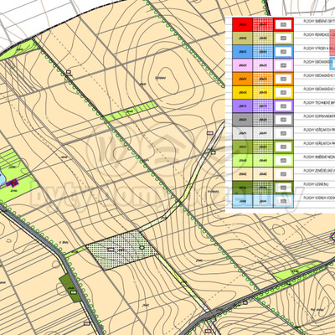Pick the blue hatched legend swatch
Viewport: 335px width, 335px height.
pyautogui.click(x=263, y=52)
